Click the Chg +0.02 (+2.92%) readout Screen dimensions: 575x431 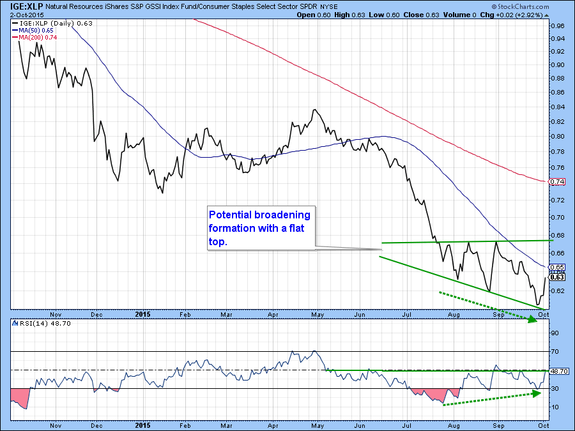(512, 15)
